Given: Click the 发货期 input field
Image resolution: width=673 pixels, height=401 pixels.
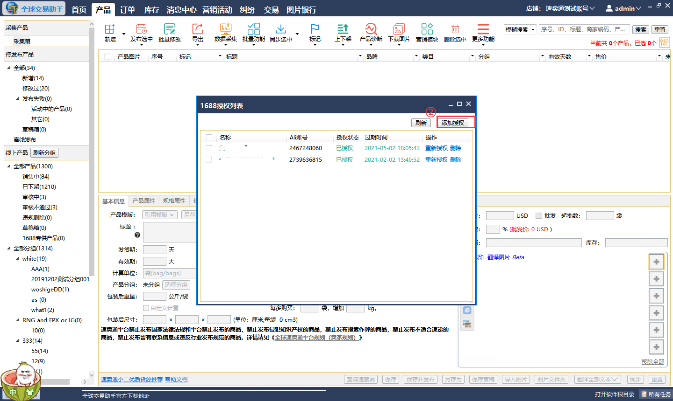Looking at the screenshot, I should click(154, 249).
